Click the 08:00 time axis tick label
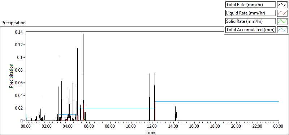 point(110,127)
